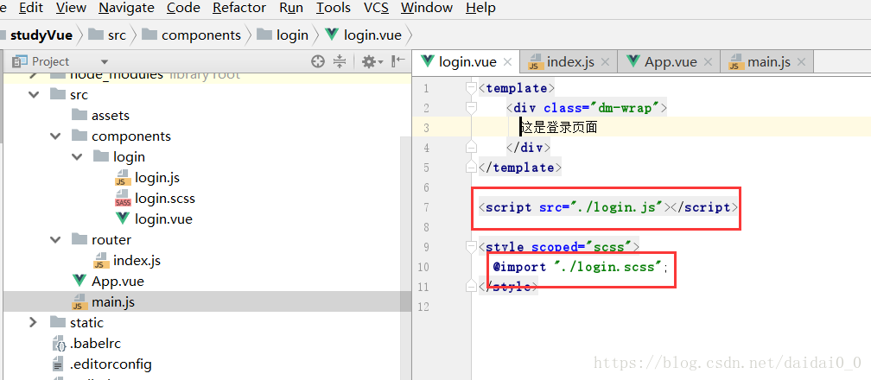Collapse the components folder
This screenshot has height=380, width=871.
55,136
